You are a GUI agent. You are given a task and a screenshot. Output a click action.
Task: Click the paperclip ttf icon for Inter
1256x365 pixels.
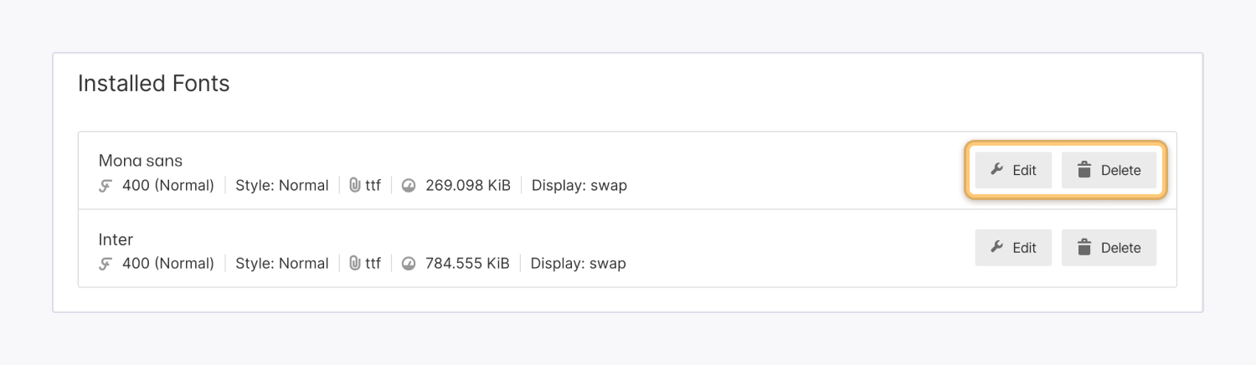pyautogui.click(x=355, y=264)
